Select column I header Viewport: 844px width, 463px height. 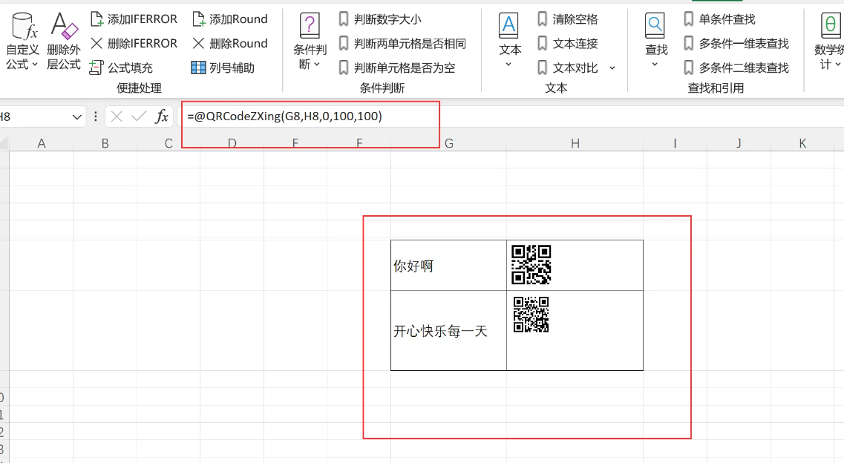tap(675, 143)
